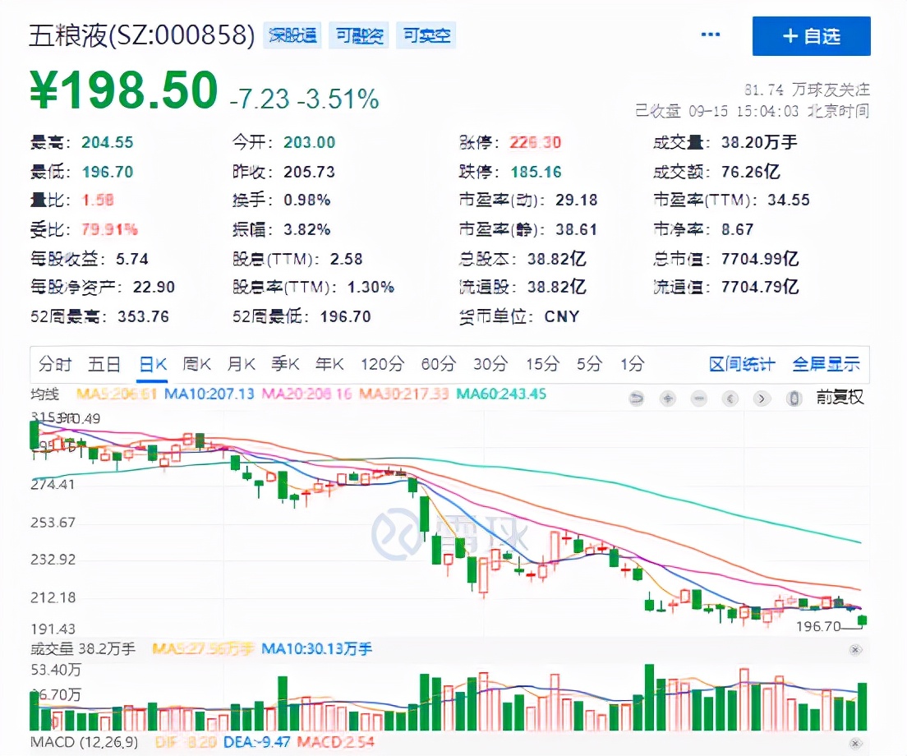Switch to the 5分 chart tab
Image resolution: width=907 pixels, height=756 pixels.
click(589, 364)
